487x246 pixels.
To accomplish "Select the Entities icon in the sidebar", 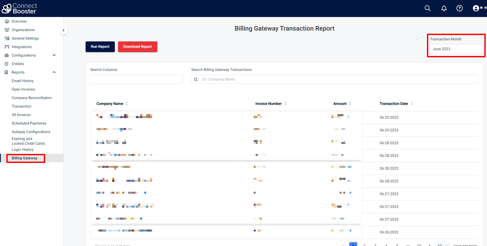I will point(7,64).
